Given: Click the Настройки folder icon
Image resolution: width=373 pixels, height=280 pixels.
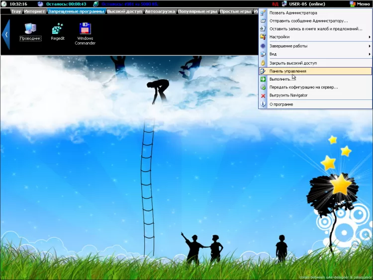Looking at the screenshot, I should coord(263,37).
